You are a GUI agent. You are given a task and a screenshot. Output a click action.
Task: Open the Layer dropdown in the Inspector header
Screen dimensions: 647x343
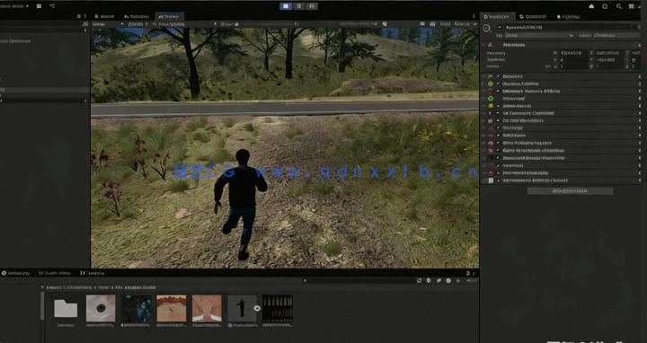(x=616, y=35)
